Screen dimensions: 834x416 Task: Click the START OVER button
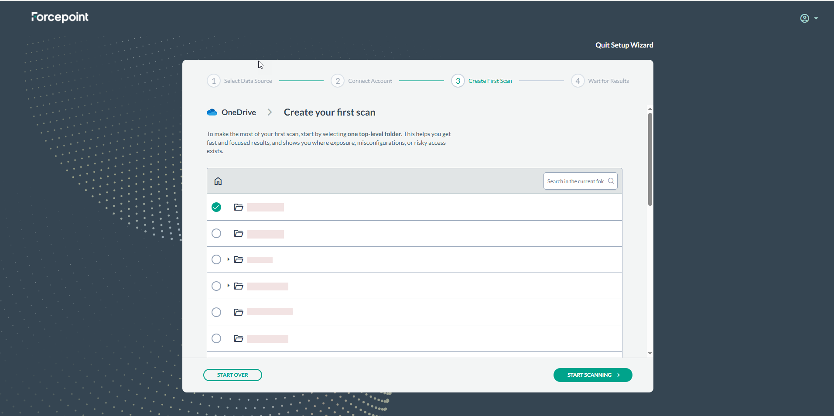tap(232, 375)
